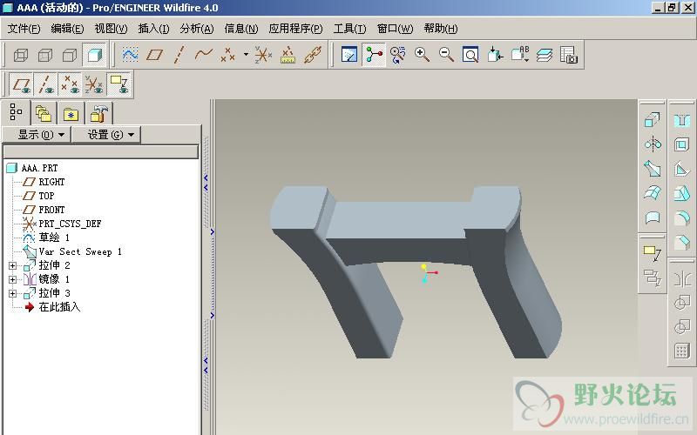
Task: Click the datum point tool in top toolbar
Action: pos(227,55)
